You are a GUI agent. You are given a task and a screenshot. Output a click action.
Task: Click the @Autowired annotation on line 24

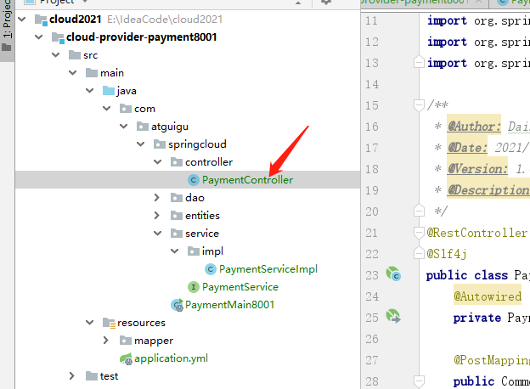click(488, 296)
